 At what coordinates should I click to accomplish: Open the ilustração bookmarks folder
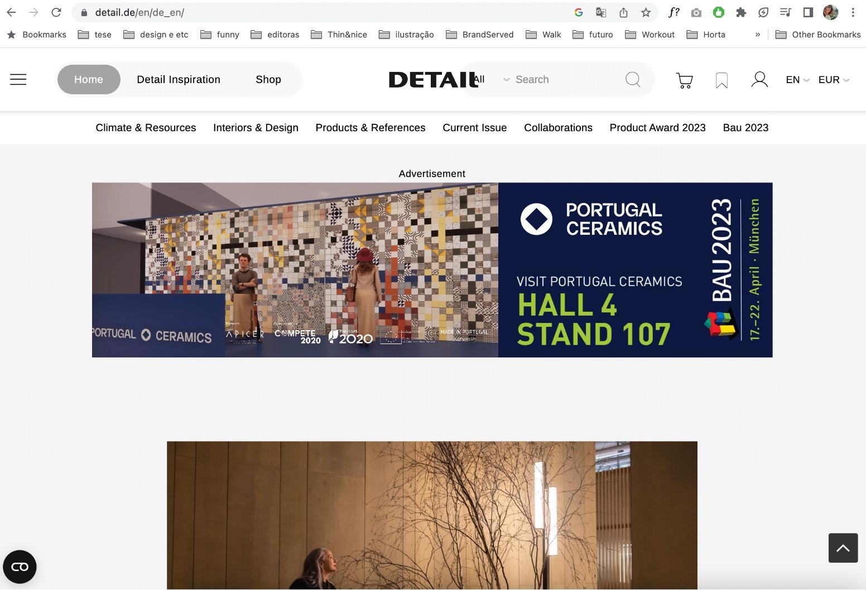pos(406,35)
